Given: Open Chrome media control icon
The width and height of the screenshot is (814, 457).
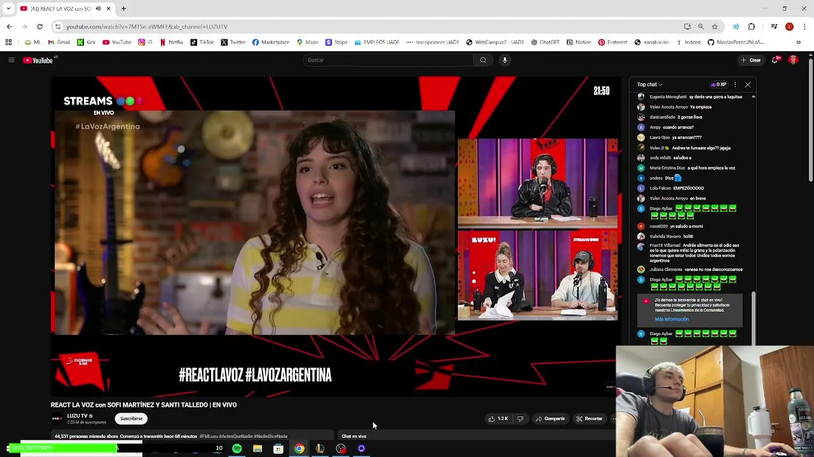Looking at the screenshot, I should (x=774, y=27).
